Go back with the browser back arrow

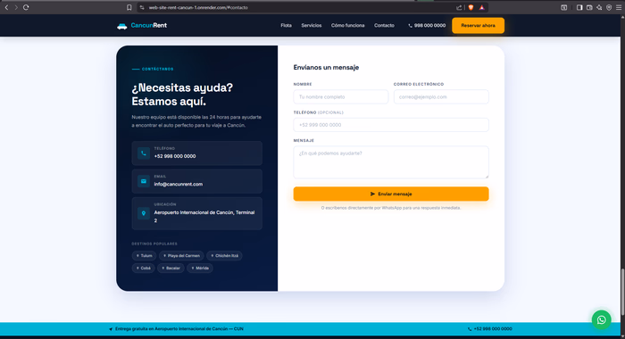point(6,7)
